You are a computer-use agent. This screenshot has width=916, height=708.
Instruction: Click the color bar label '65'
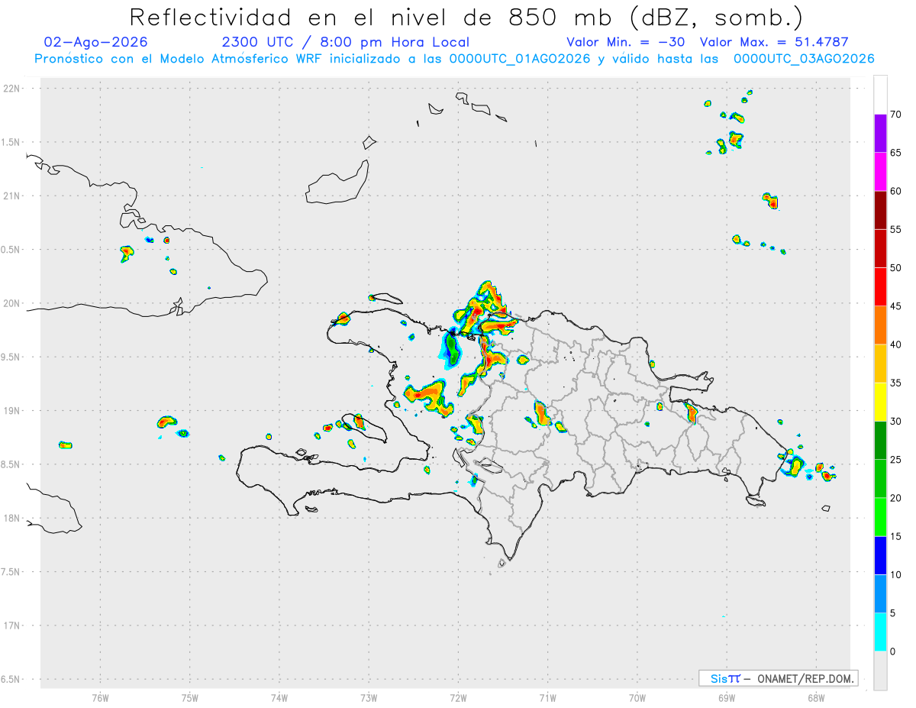[x=895, y=153]
